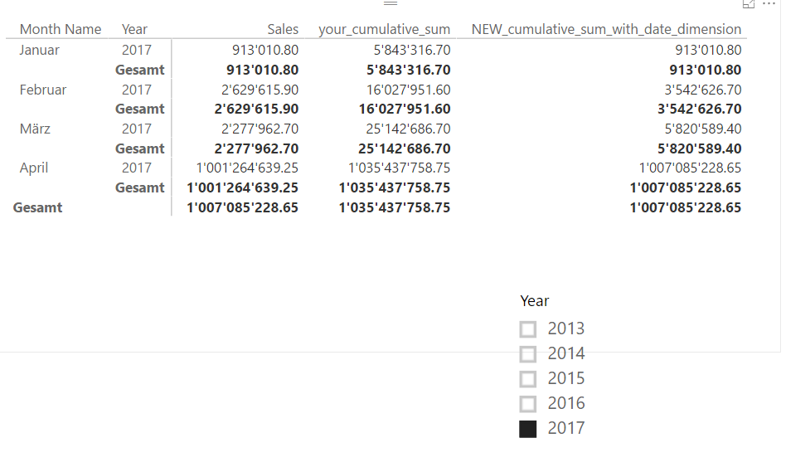Click the Gesamt subtotal label under März
Image resolution: width=786 pixels, height=472 pixels.
[x=140, y=148]
